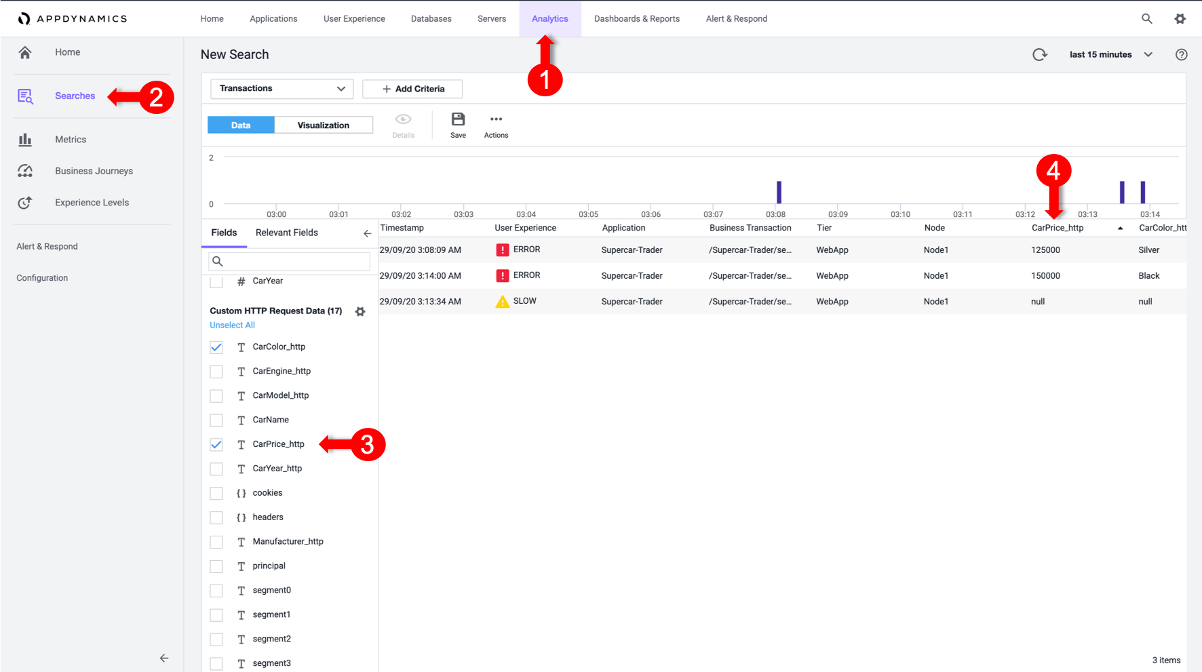Image resolution: width=1202 pixels, height=672 pixels.
Task: Click the Details eye icon
Action: 403,119
